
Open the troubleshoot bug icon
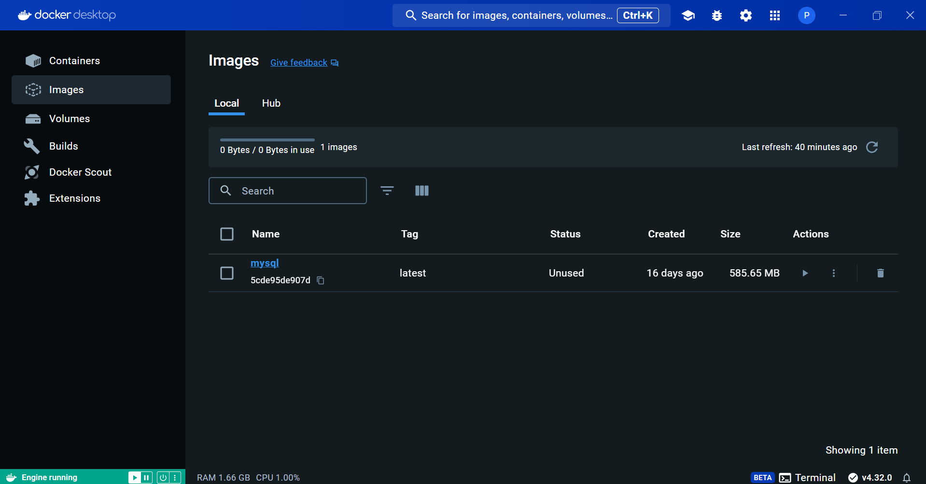click(717, 15)
